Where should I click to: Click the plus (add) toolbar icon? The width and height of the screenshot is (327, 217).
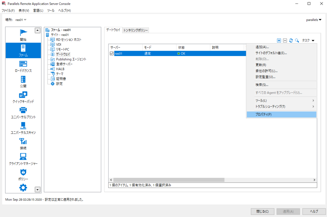(279, 40)
